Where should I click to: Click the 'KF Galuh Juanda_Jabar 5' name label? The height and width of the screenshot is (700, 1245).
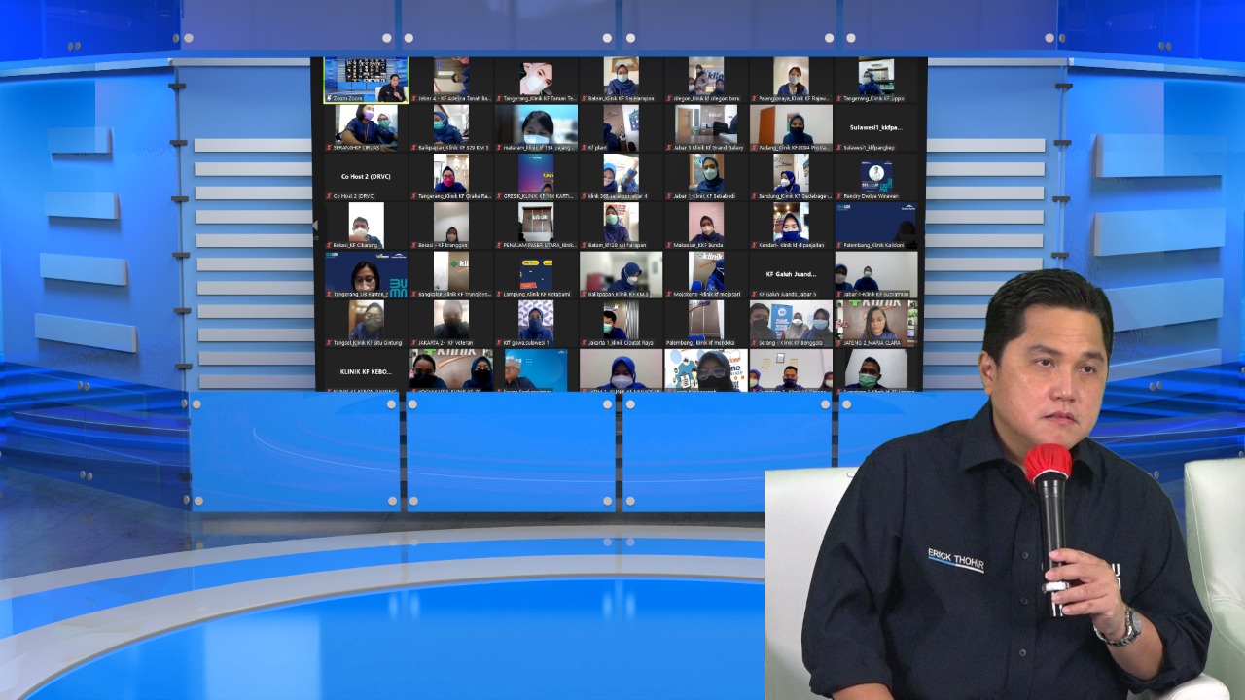click(789, 294)
